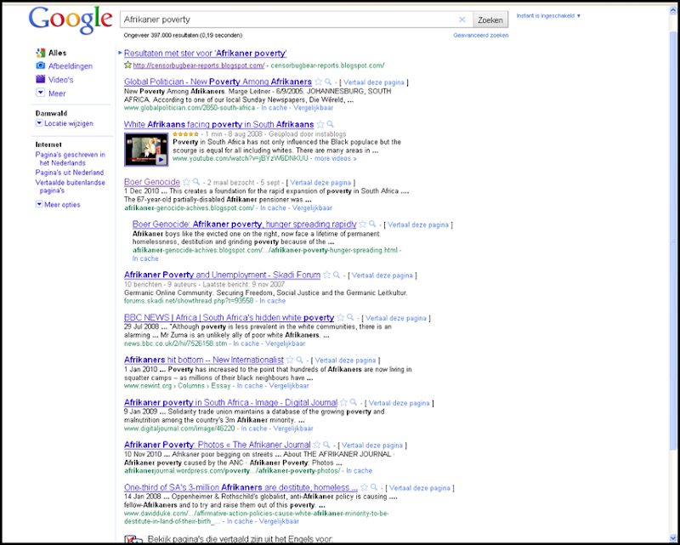
Task: Star the Global Politician result
Action: [318, 82]
